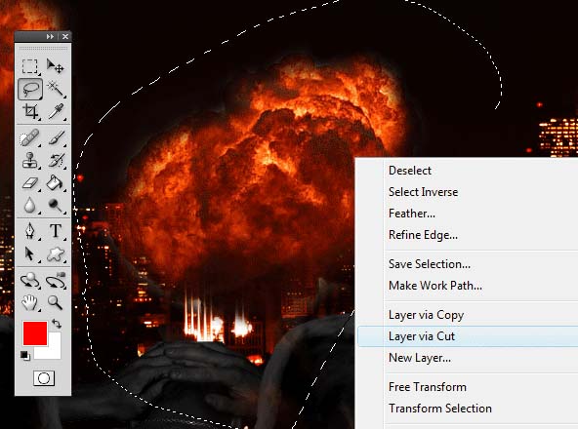This screenshot has width=578, height=429.
Task: Select the Paint Bucket tool
Action: 56,182
